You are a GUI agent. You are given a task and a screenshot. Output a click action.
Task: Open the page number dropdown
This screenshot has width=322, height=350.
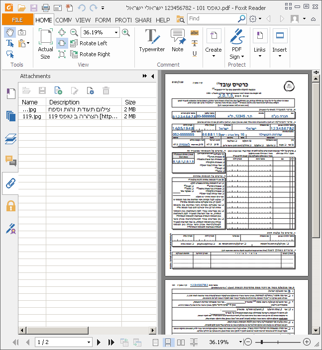[89, 342]
